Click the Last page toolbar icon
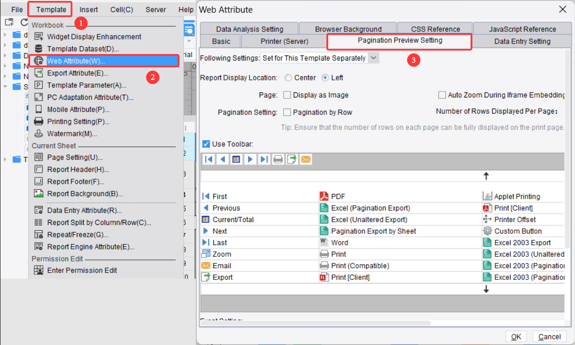Screen dimensions: 575x345 (x=264, y=159)
